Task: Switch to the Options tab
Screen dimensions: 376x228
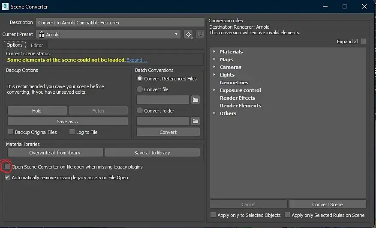Action: (15, 45)
